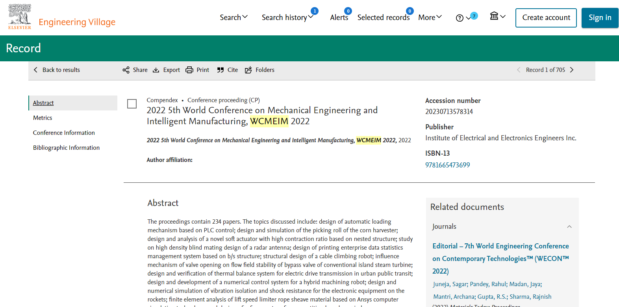Viewport: 619px width, 307px height.
Task: Click the help notification badge showing 7
Action: [474, 16]
